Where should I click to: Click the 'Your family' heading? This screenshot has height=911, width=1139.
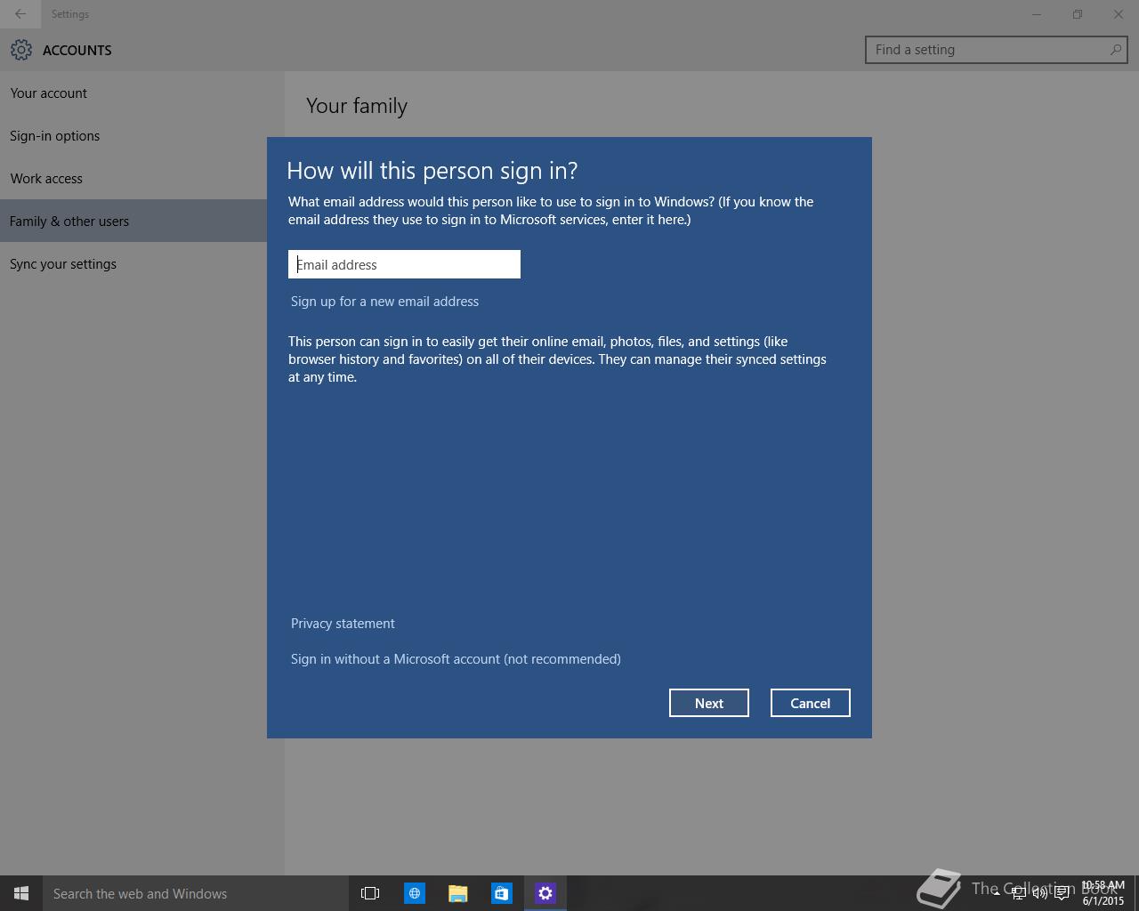357,106
